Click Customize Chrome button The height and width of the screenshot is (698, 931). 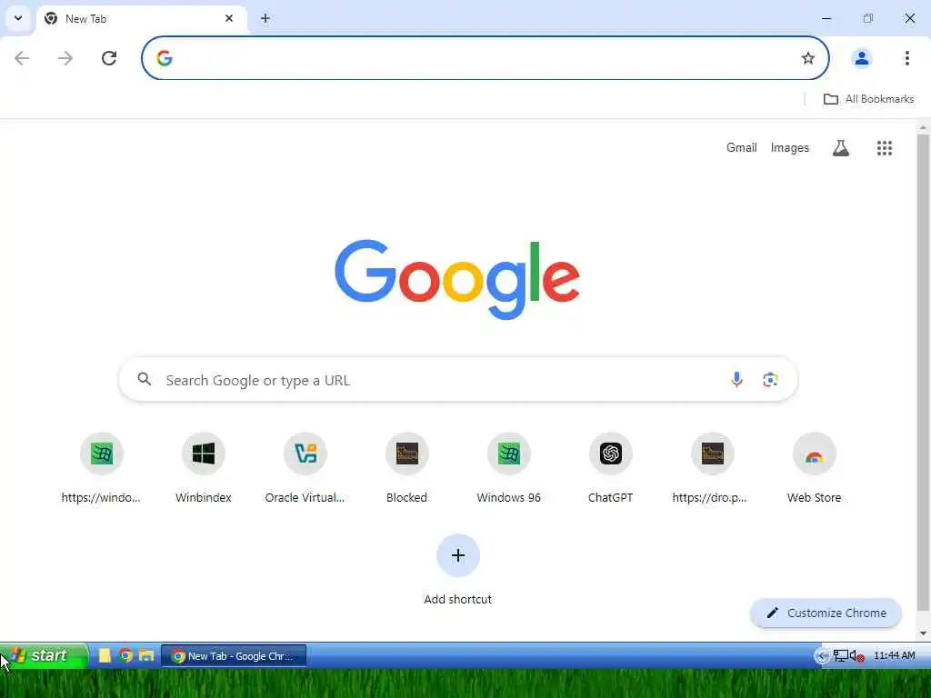coord(826,613)
